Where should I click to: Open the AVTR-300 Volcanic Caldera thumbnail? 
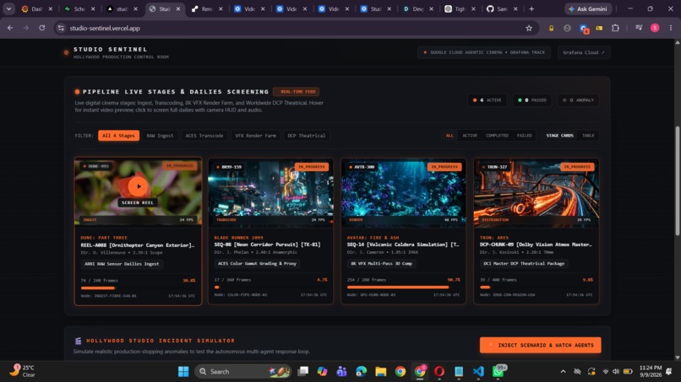pos(404,193)
